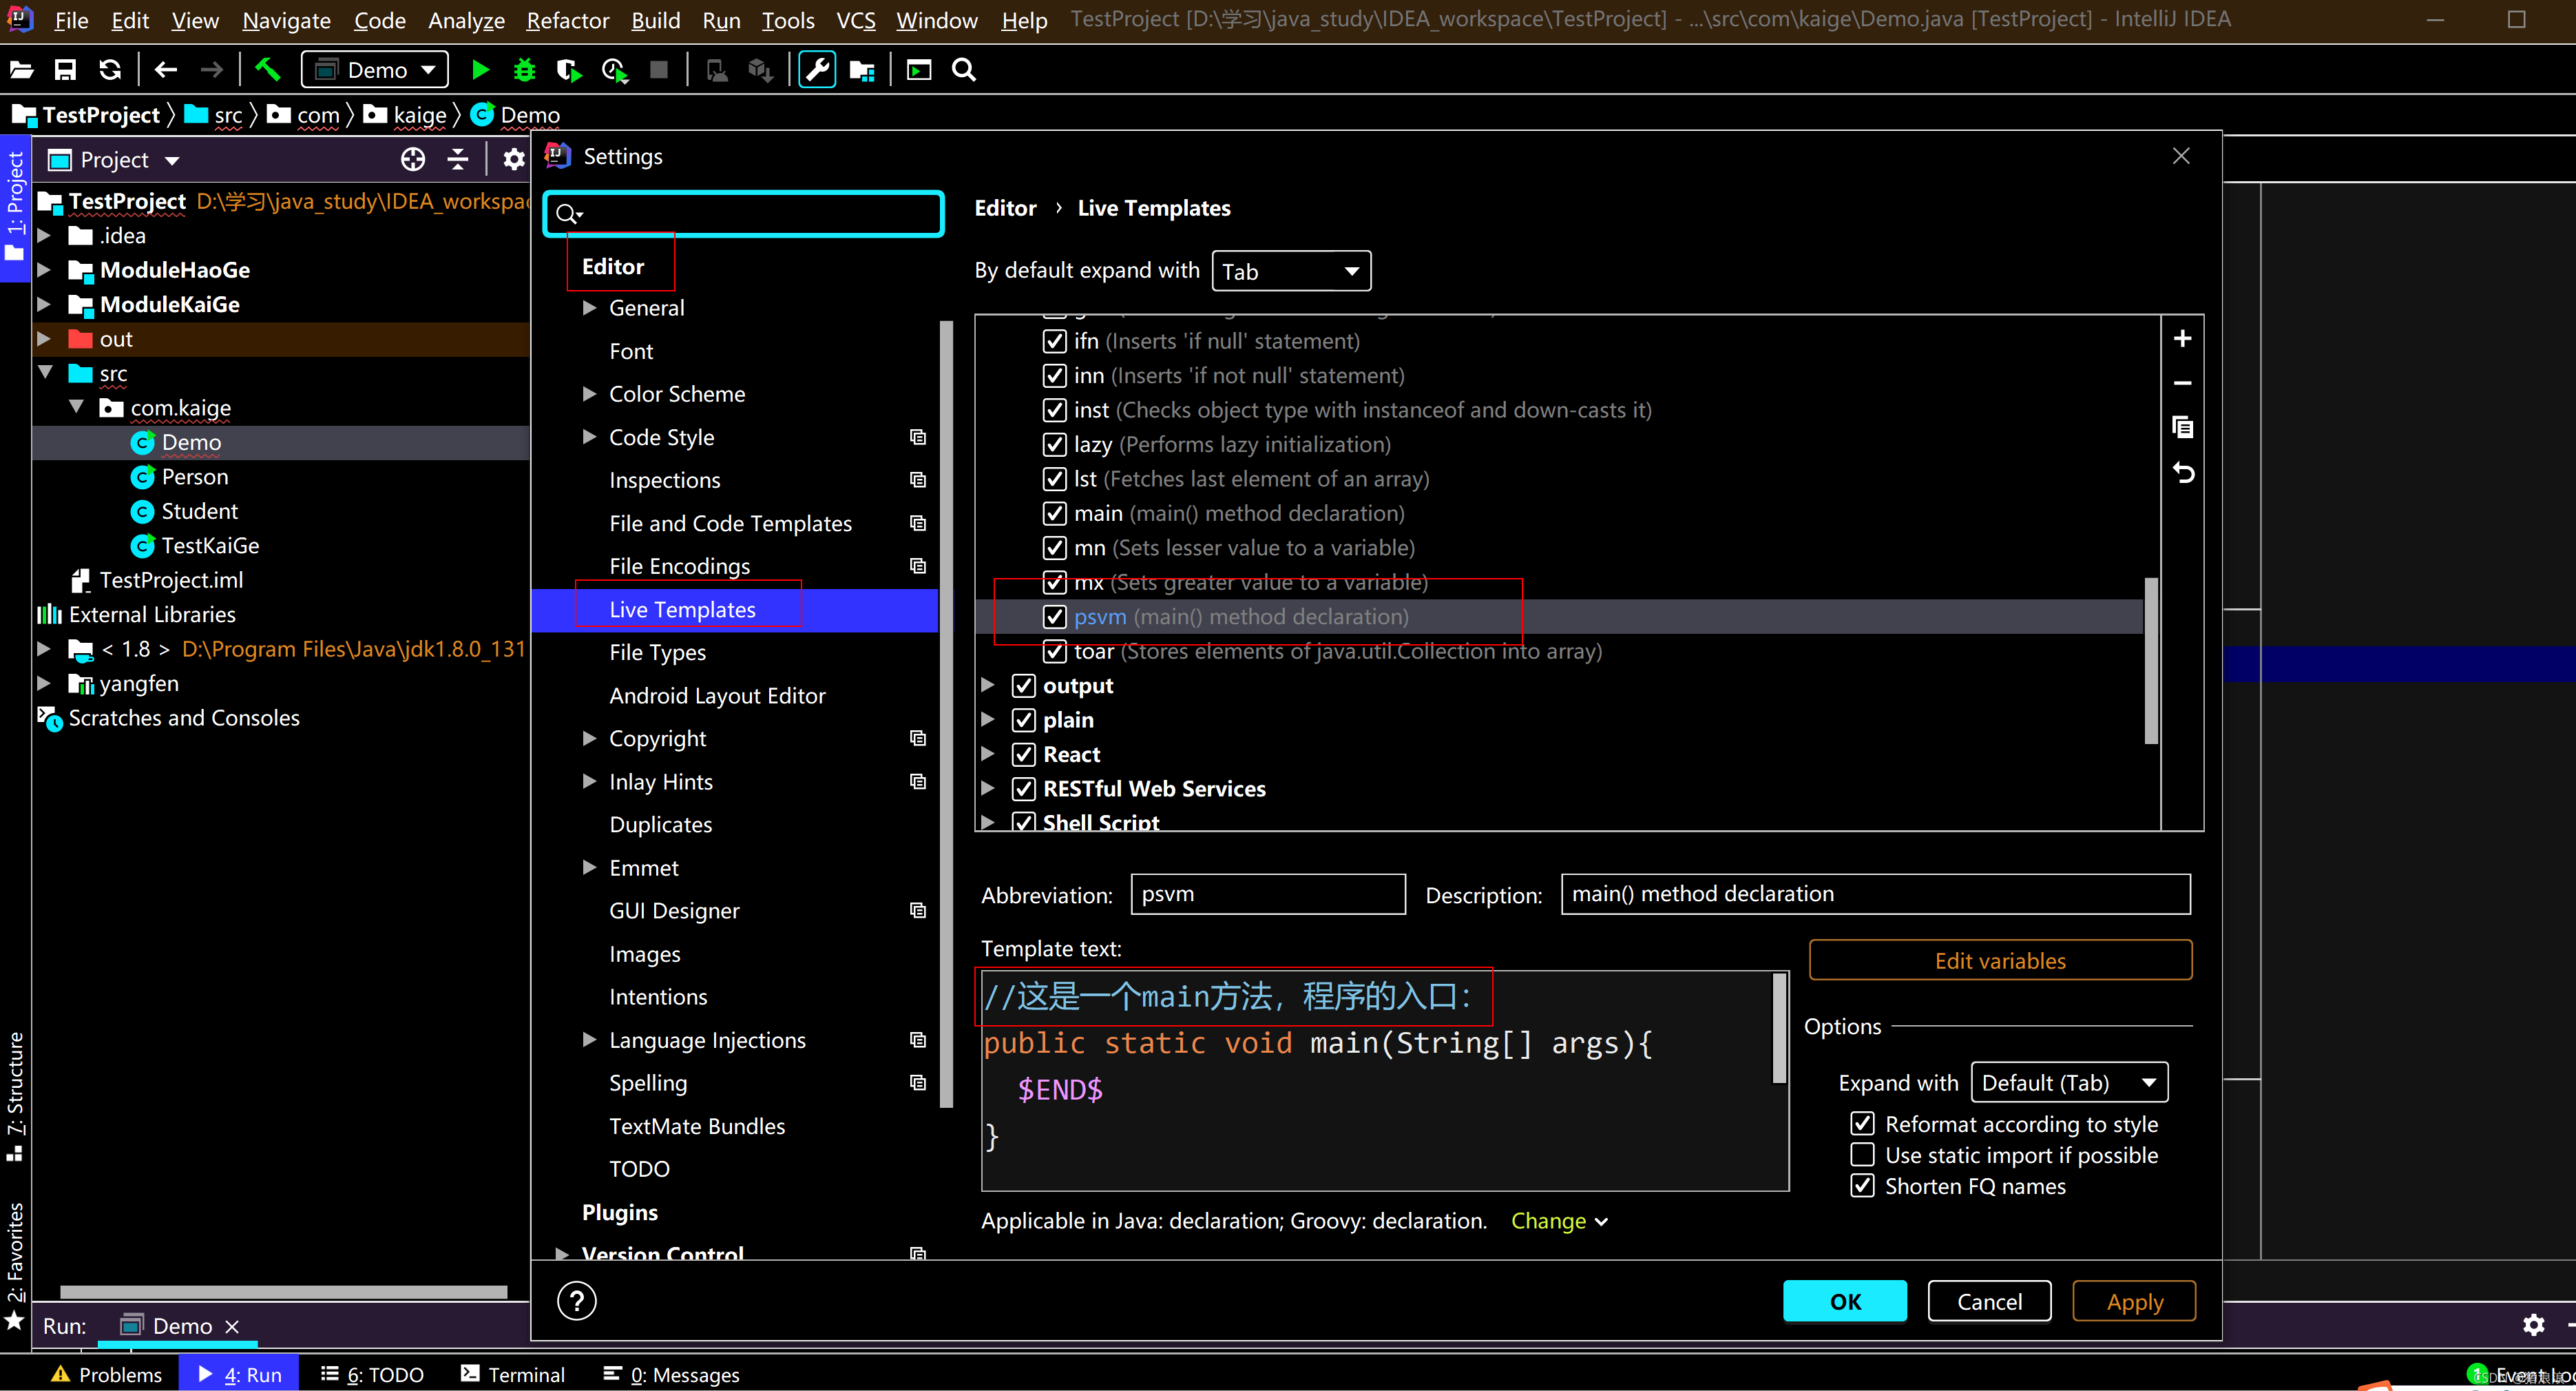Click the Synchronize refresh icon
This screenshot has width=2576, height=1391.
click(110, 70)
